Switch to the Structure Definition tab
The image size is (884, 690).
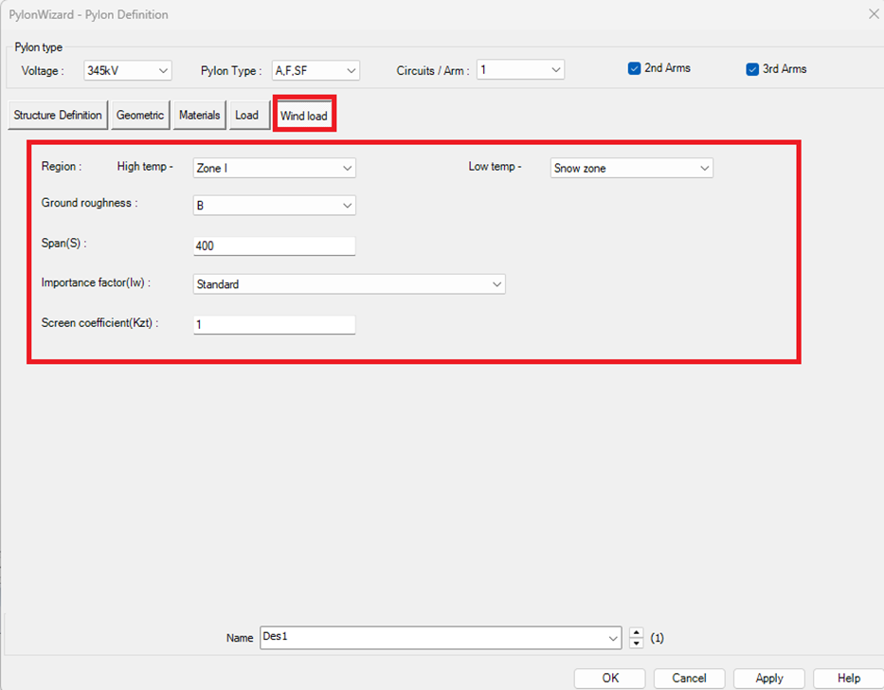58,116
